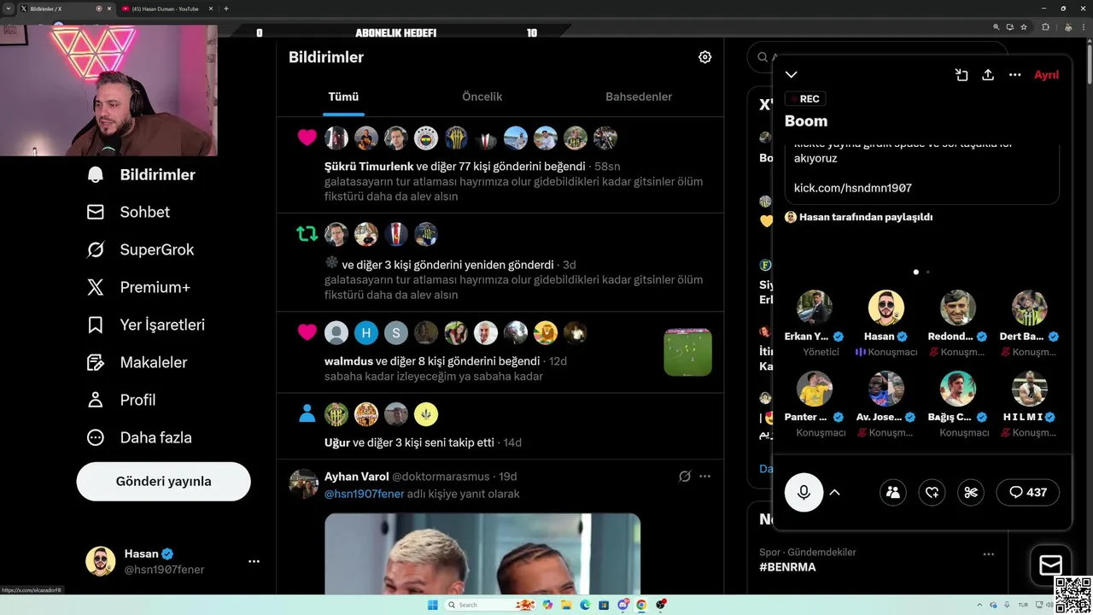The image size is (1093, 615).
Task: Go to Profil page
Action: pyautogui.click(x=120, y=400)
